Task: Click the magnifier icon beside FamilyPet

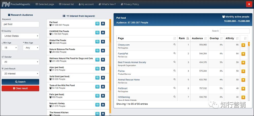Action: pos(174,53)
